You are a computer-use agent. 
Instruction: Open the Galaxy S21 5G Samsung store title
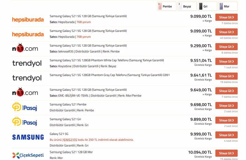[x=59, y=134]
